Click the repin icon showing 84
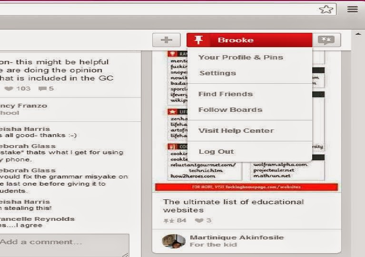 tap(169, 220)
